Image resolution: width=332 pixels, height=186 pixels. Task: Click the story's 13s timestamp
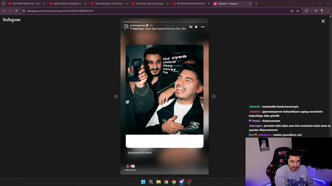pos(151,25)
